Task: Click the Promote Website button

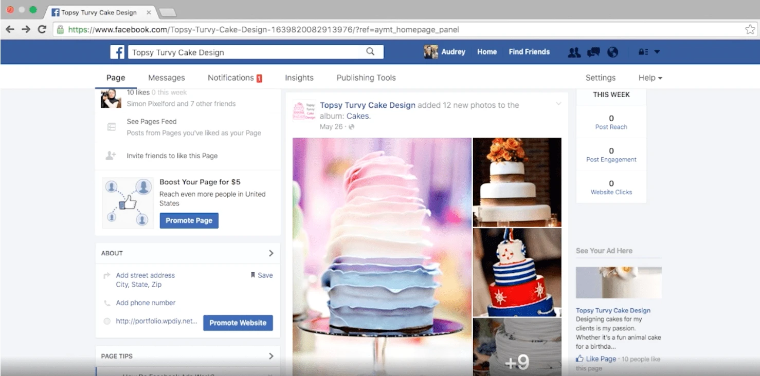Action: pyautogui.click(x=238, y=323)
